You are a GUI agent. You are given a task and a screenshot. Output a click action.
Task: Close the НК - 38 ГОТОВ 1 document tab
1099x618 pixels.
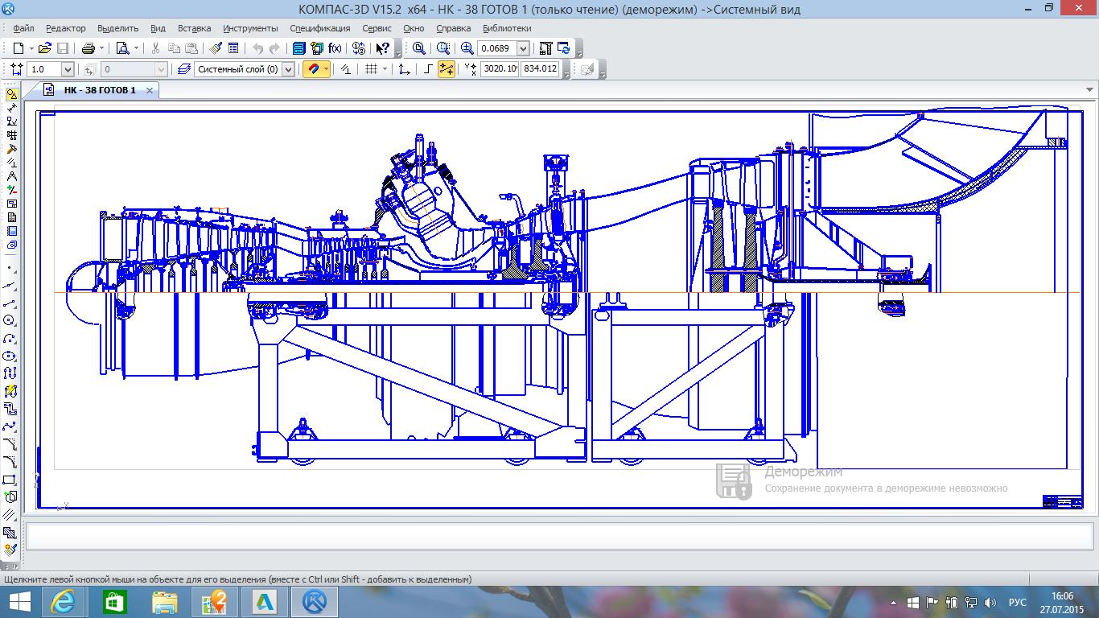tap(150, 90)
